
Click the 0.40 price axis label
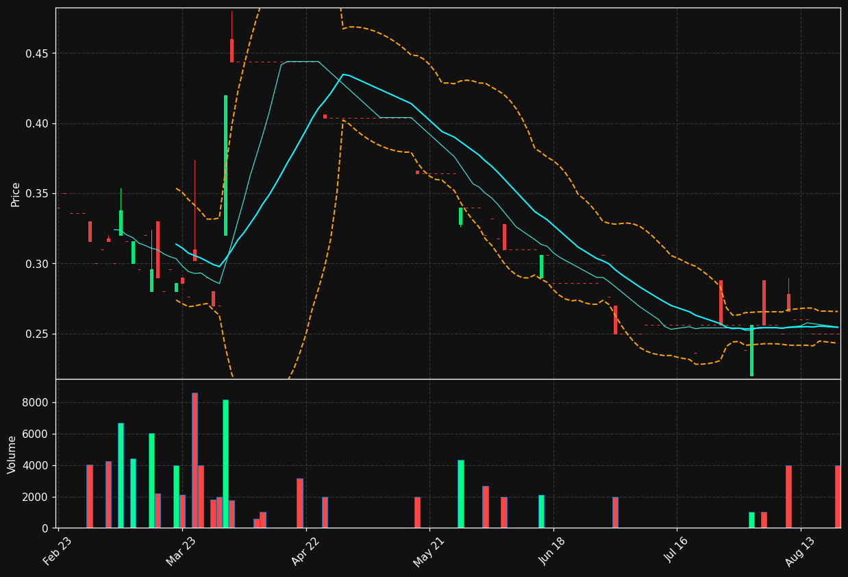click(38, 124)
